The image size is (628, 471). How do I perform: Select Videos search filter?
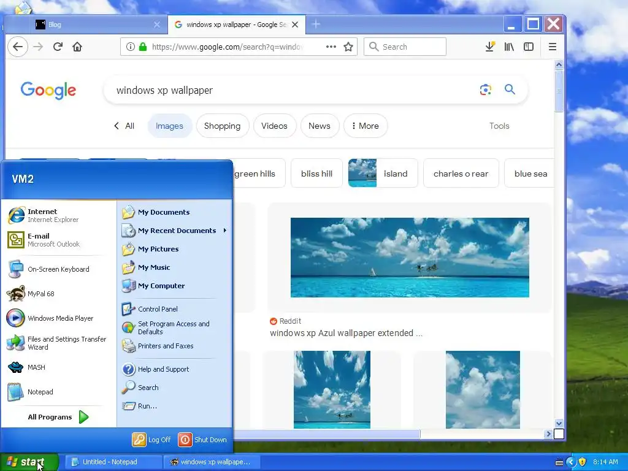coord(274,126)
